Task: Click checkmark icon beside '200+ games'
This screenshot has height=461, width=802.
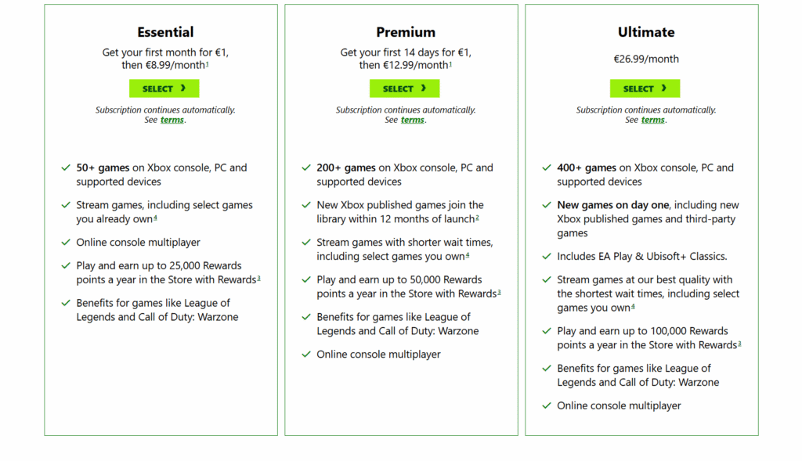Action: pyautogui.click(x=306, y=167)
